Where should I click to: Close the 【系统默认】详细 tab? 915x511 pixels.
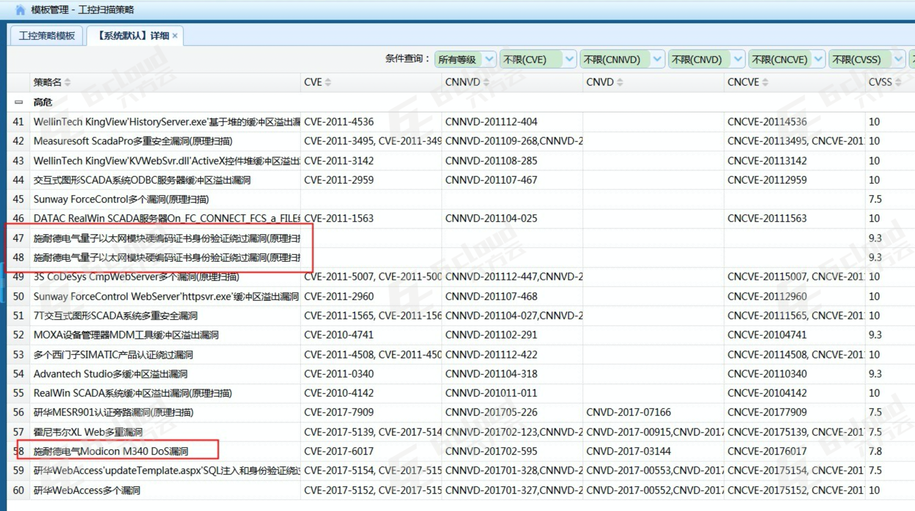point(175,36)
